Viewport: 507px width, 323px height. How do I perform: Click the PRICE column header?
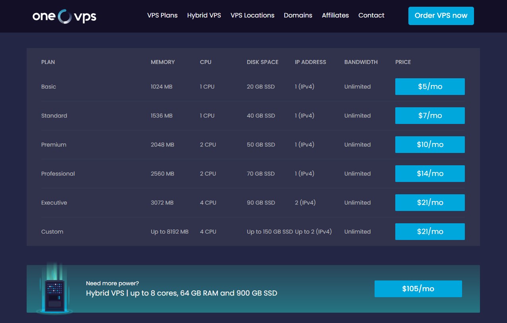403,62
